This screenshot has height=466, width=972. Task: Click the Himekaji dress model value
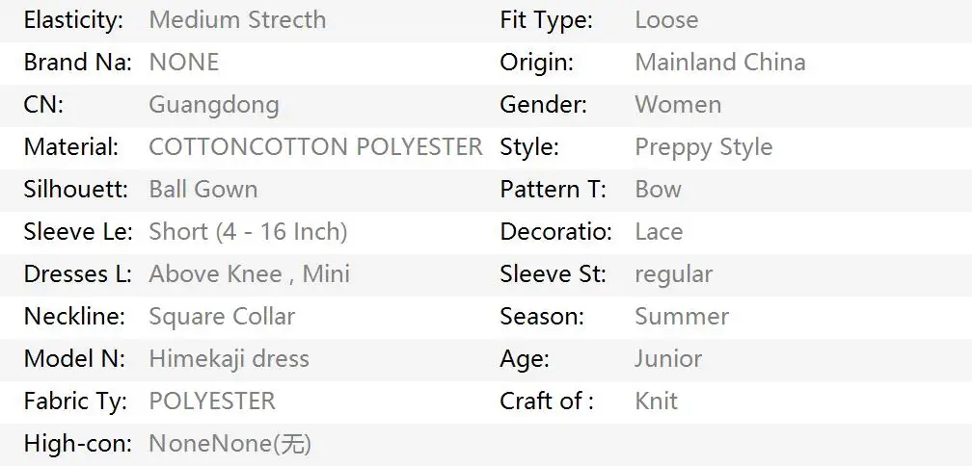[x=229, y=358]
